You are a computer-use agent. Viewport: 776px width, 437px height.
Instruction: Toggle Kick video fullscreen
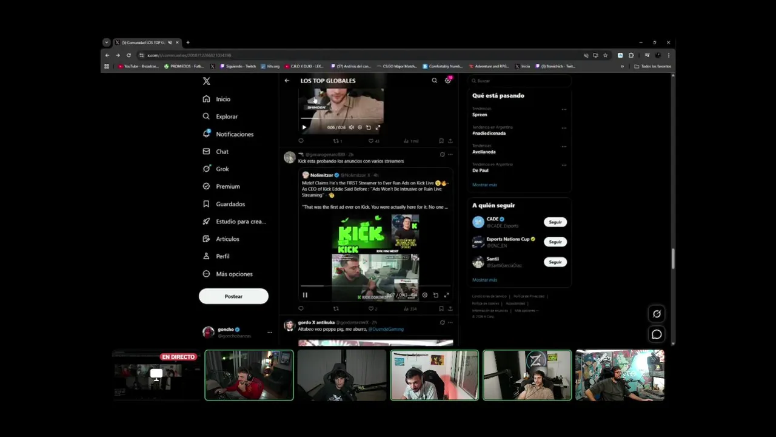(446, 295)
